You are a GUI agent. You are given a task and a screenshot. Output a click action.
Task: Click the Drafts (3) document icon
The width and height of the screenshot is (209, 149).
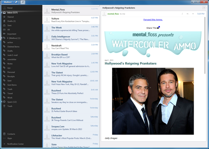coord(4,21)
